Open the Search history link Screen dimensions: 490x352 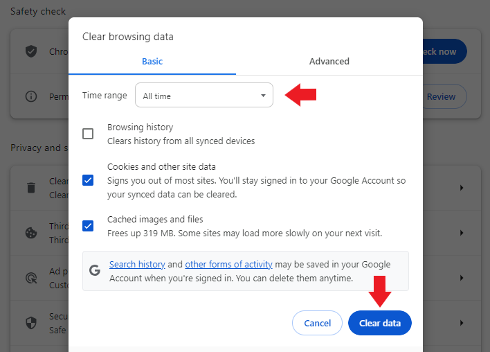click(137, 265)
